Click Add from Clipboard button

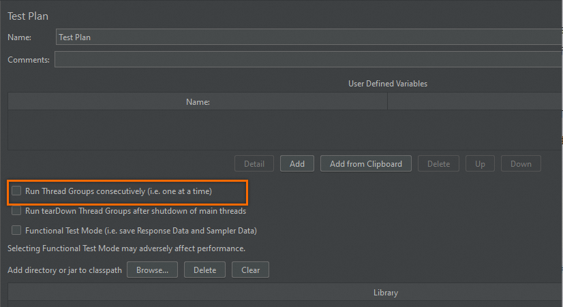[x=366, y=163]
